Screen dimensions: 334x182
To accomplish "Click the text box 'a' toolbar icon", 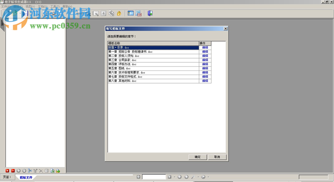I will (103, 14).
